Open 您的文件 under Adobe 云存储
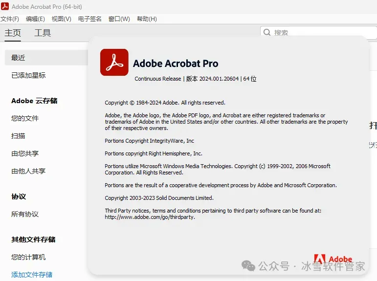Viewport: 377px width, 281px height. click(25, 118)
